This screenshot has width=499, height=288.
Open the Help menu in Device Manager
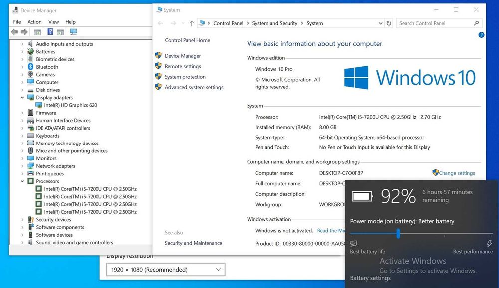pos(70,22)
